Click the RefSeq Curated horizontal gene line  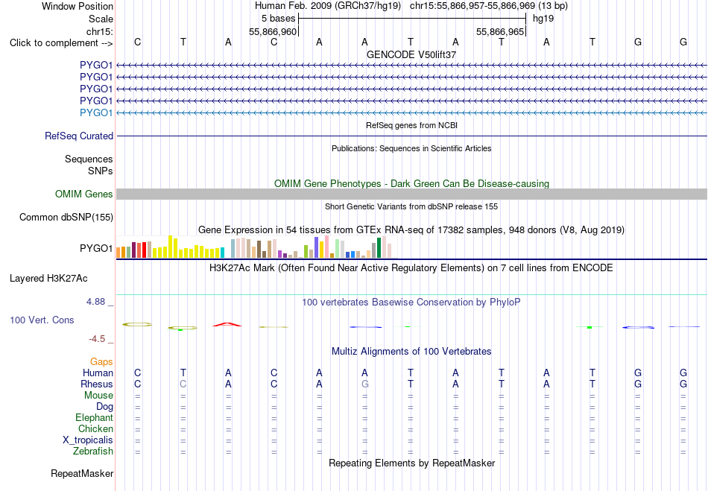412,136
